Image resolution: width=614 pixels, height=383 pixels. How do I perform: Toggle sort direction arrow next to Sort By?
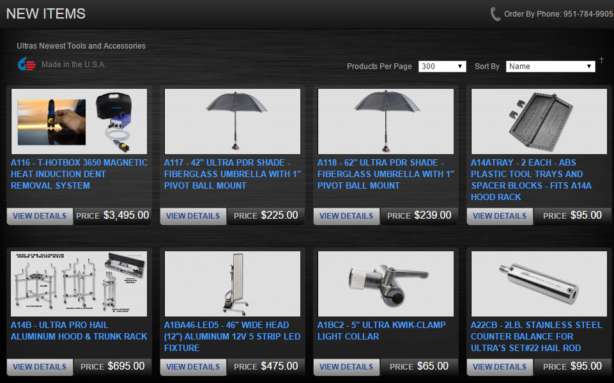coord(601,60)
